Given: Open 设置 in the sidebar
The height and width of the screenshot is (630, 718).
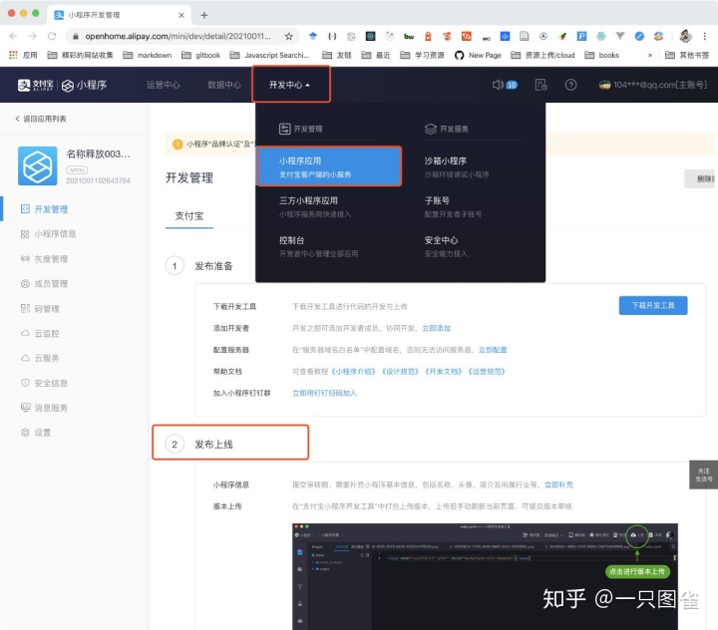Looking at the screenshot, I should 36,433.
